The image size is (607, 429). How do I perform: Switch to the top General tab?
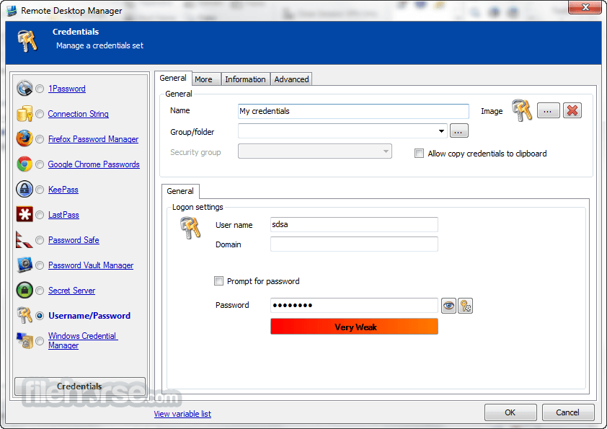pos(173,78)
